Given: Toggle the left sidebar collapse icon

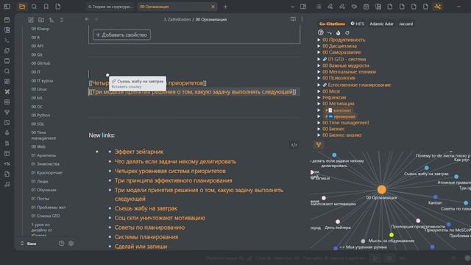Looking at the screenshot, I should (7, 7).
